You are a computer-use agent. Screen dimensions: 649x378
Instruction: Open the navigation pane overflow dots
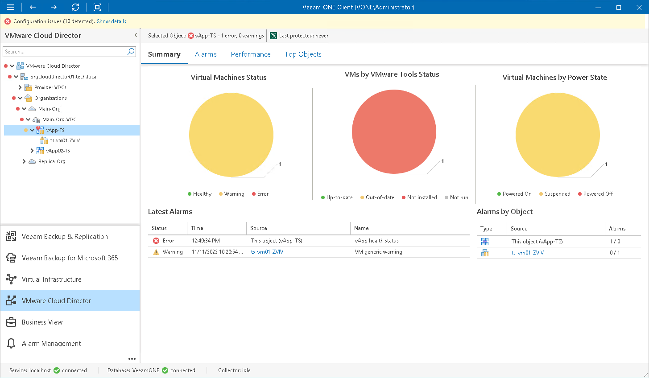click(x=132, y=358)
